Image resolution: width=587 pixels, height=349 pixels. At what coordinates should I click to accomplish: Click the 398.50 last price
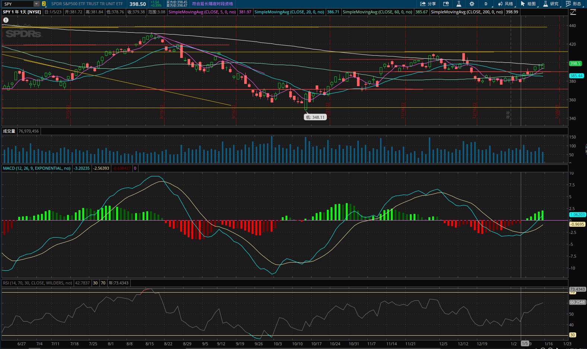pos(138,4)
